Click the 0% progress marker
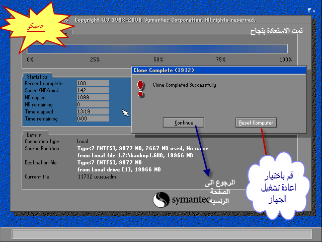Image resolution: width=322 pixels, height=242 pixels. coord(30,59)
